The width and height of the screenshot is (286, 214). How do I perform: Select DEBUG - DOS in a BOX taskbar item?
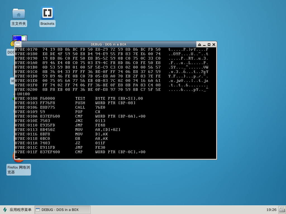point(62,210)
